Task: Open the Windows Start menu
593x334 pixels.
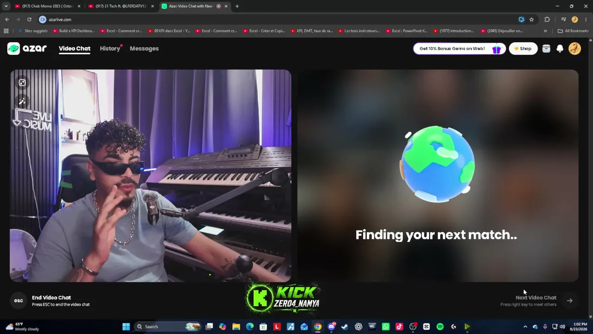Action: click(126, 327)
